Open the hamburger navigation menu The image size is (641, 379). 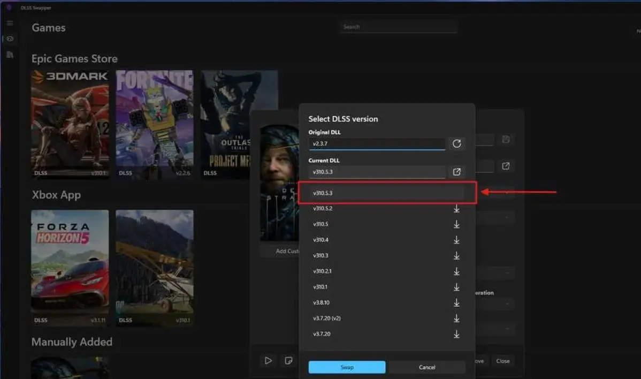tap(10, 24)
